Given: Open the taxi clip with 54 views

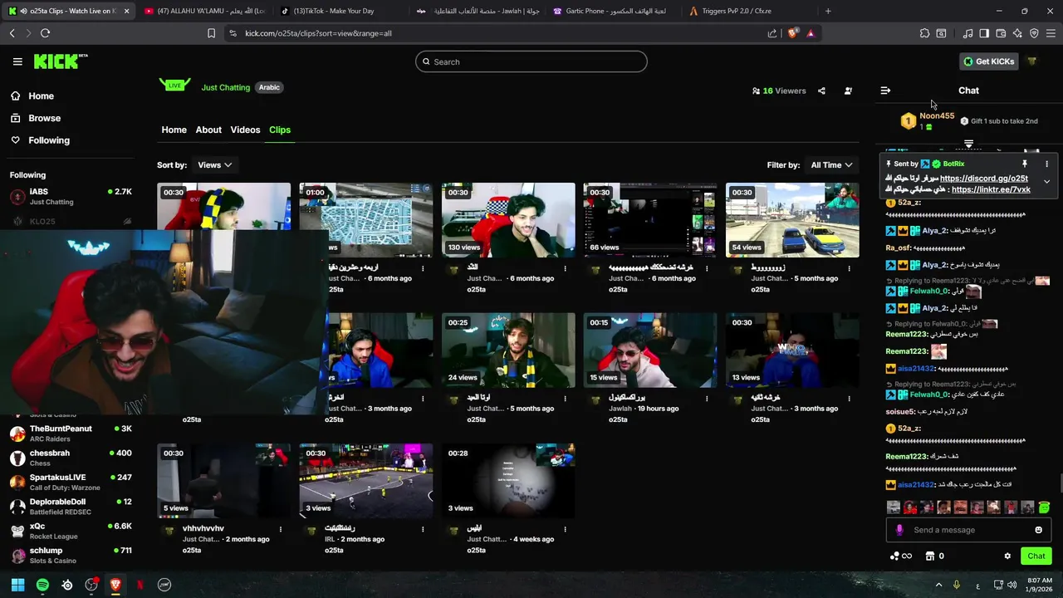Looking at the screenshot, I should click(x=792, y=220).
